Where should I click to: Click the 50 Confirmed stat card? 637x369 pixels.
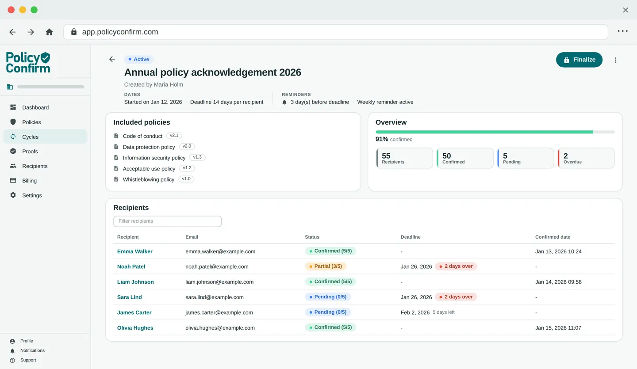tap(465, 158)
